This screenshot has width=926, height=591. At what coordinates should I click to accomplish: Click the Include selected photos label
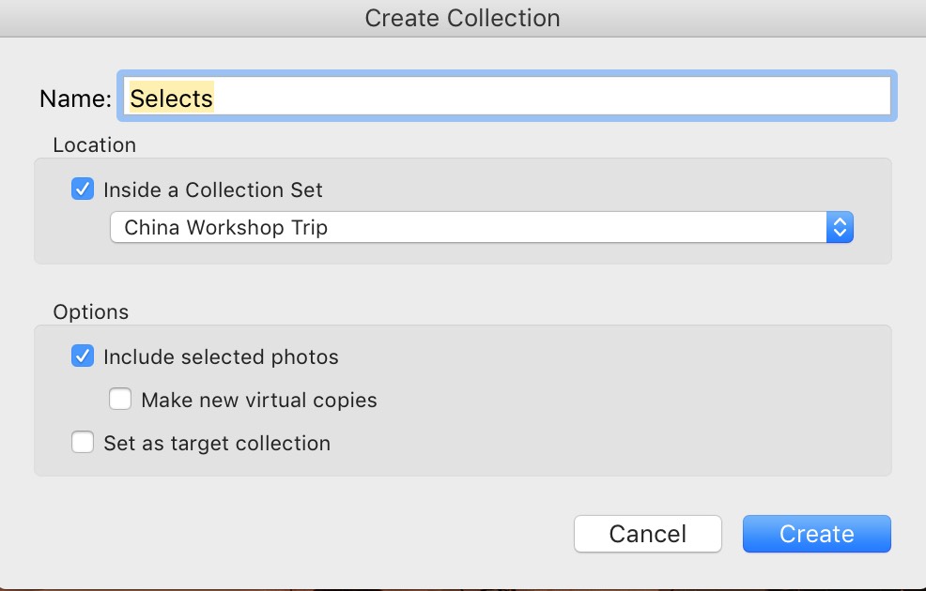coord(221,356)
